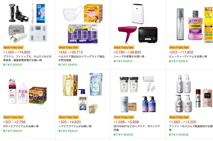Click the ヘアケアアイテムがお買い得 link

(x=75, y=126)
